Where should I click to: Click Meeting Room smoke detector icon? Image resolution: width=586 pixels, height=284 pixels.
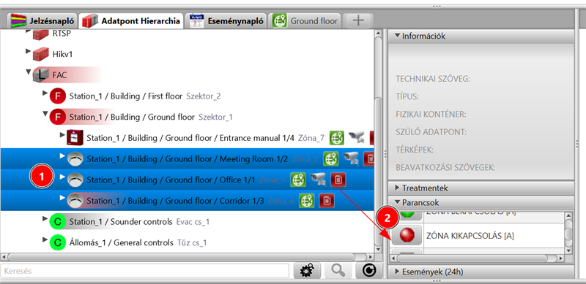tap(75, 158)
